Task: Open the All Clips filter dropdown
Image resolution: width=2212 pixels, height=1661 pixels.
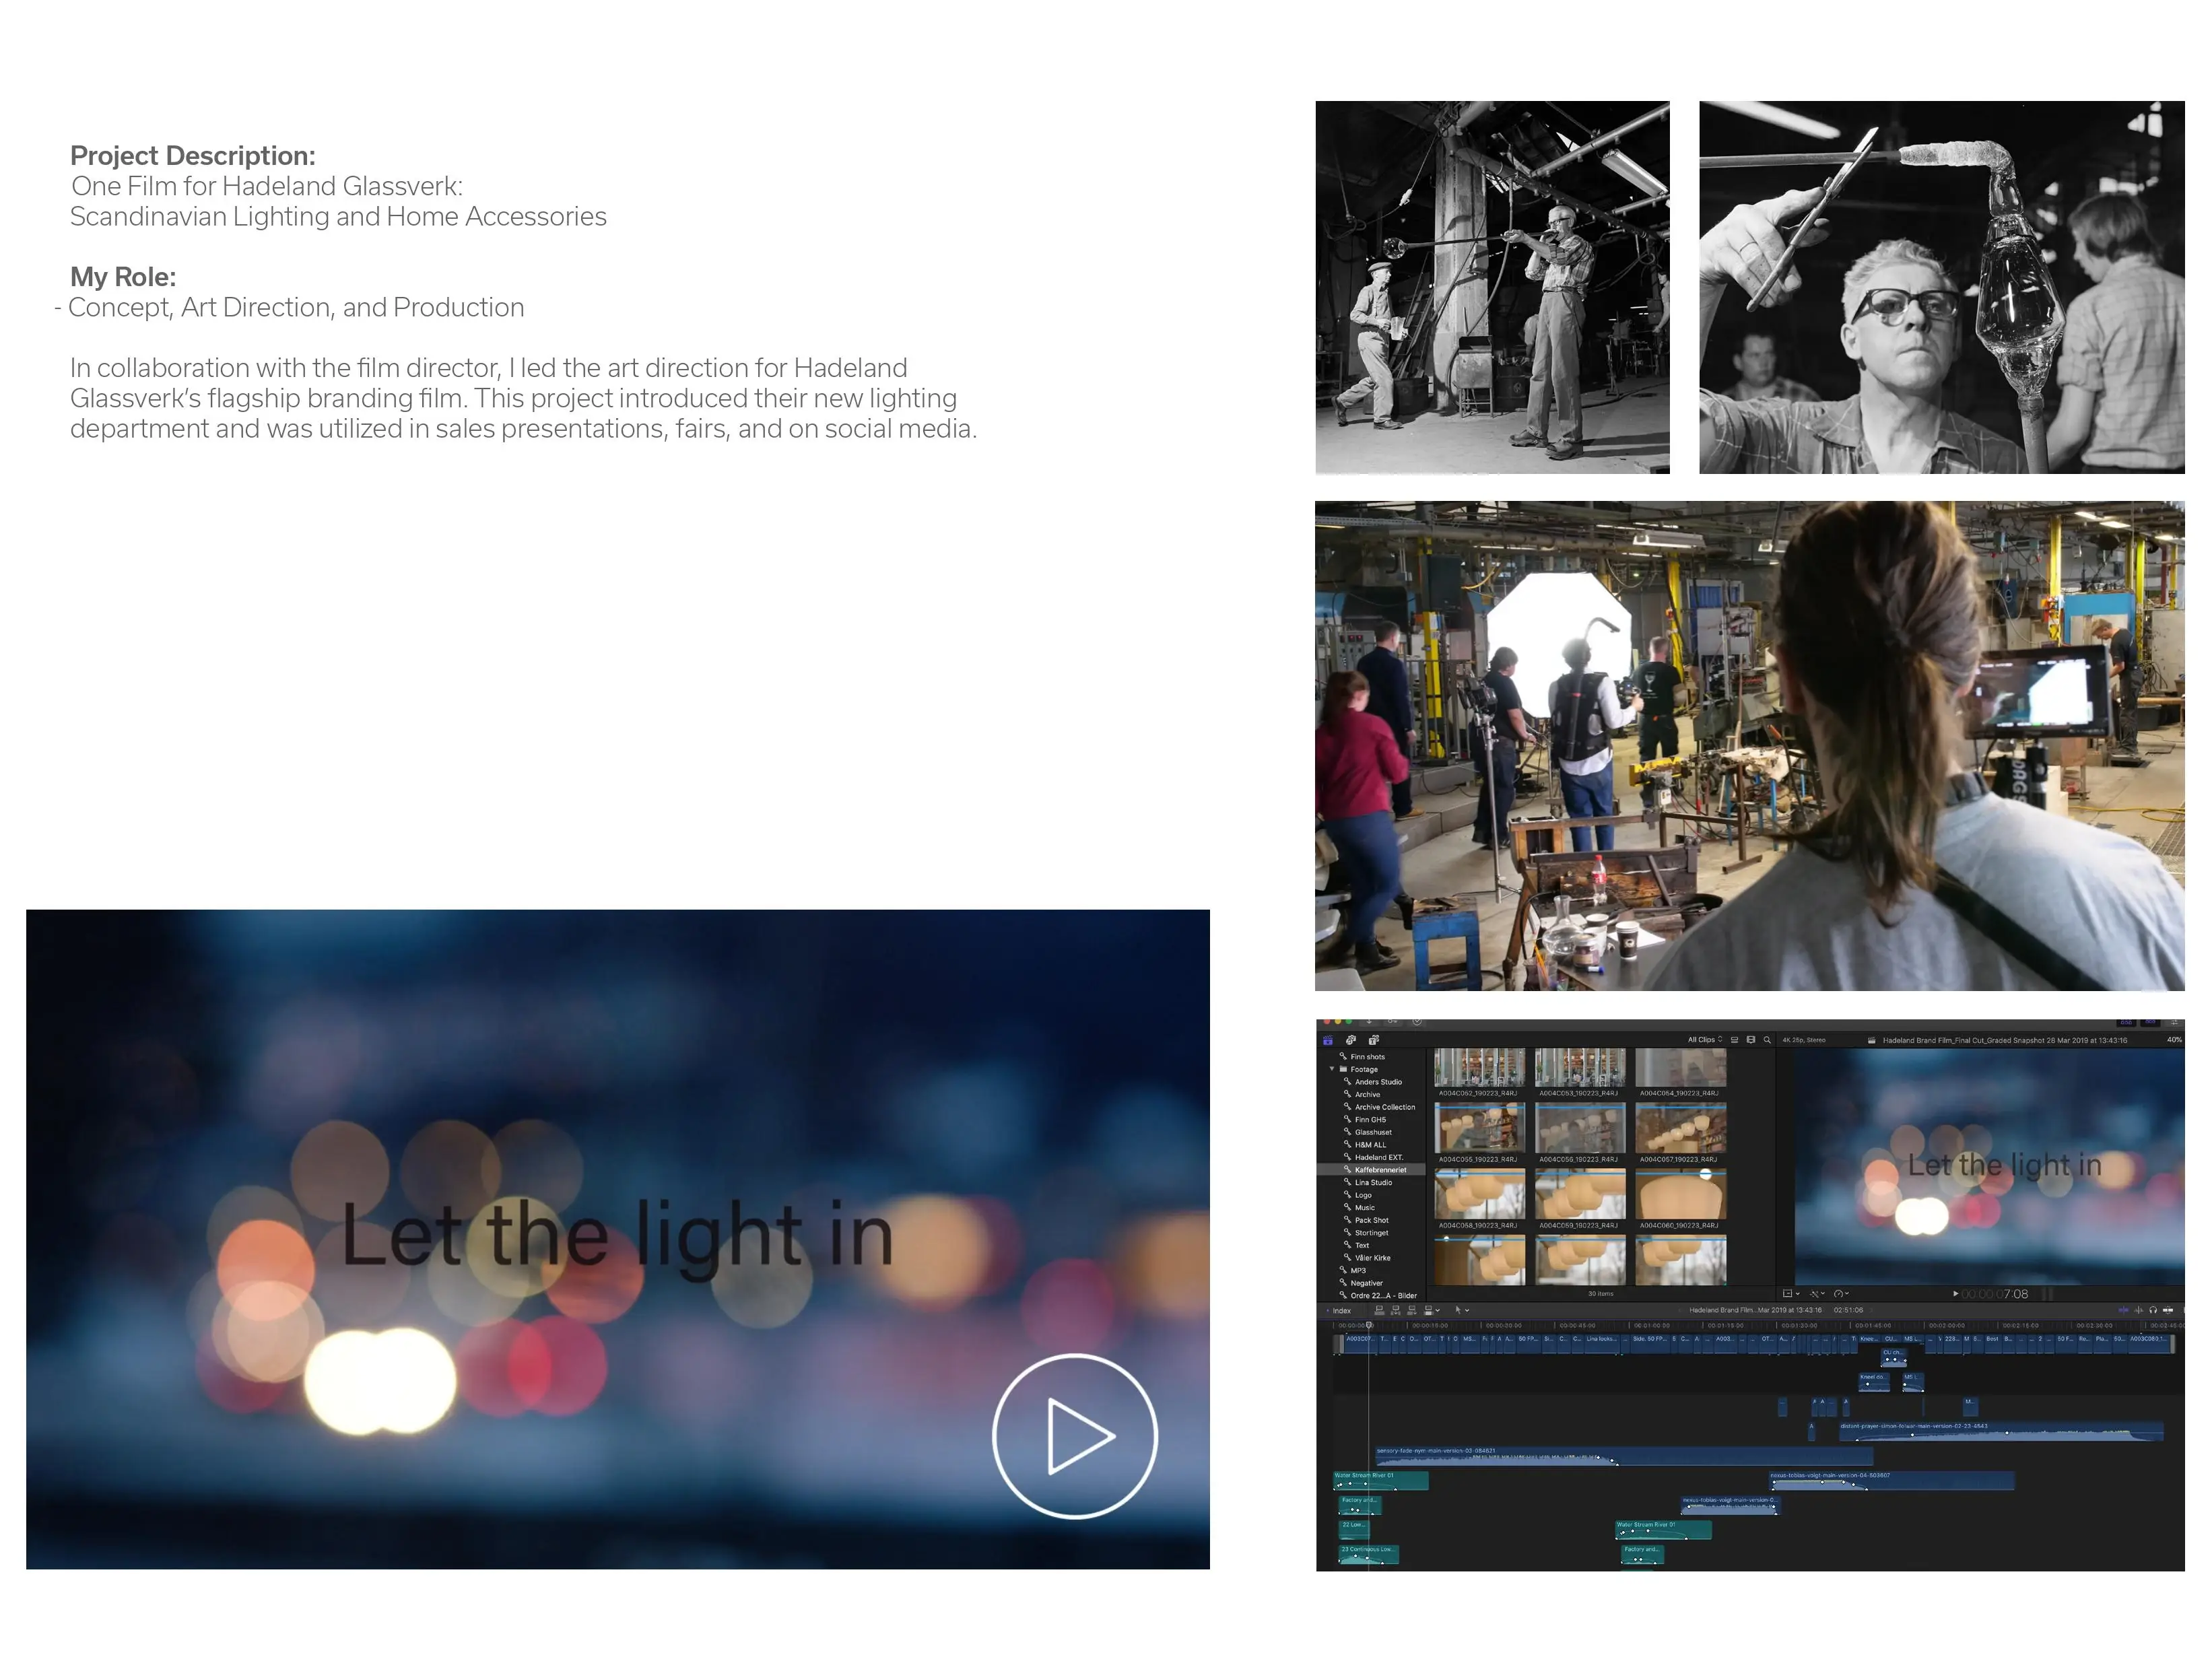Action: click(1705, 1040)
